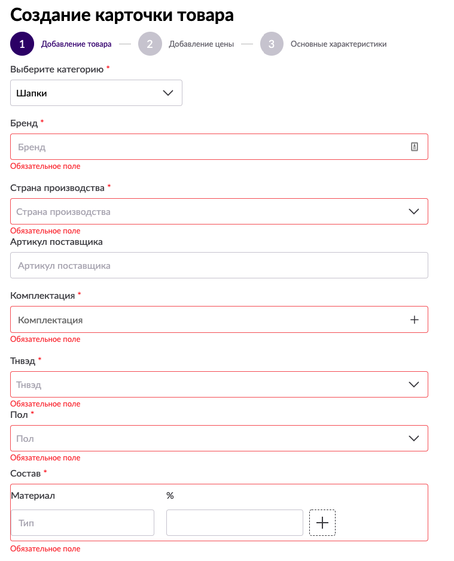Click step 2 circle in the stepper
The image size is (454, 561).
[x=150, y=44]
